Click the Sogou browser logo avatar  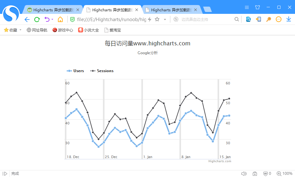pyautogui.click(x=11, y=14)
